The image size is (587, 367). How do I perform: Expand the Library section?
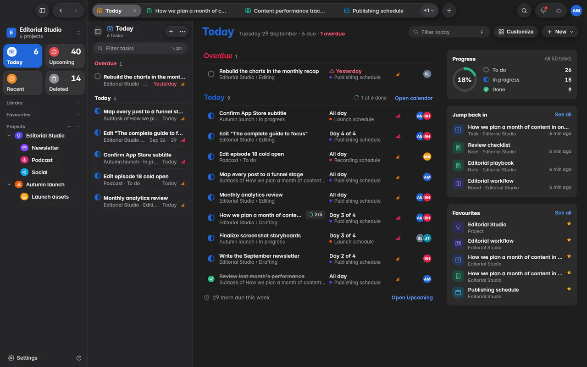click(78, 103)
